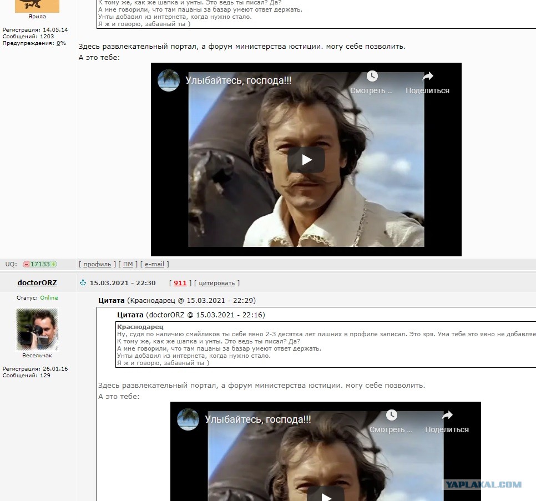Open doctorORZ avatar image with camera

pyautogui.click(x=37, y=329)
